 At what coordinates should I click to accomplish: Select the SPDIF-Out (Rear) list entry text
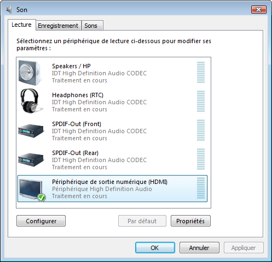75,153
